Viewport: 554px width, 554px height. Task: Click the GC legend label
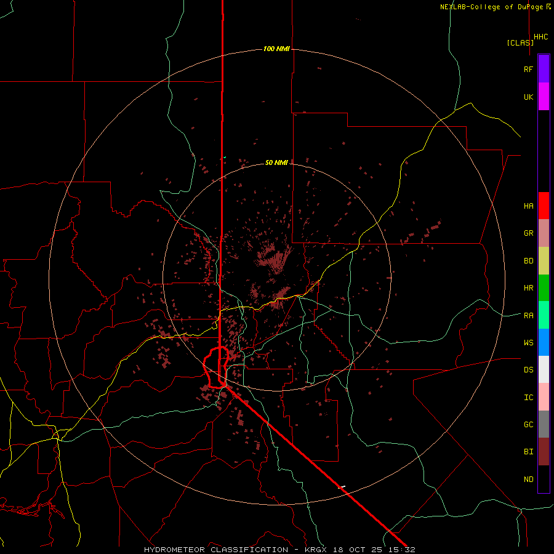pyautogui.click(x=528, y=425)
